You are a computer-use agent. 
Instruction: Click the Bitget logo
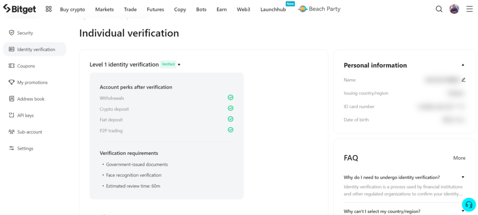[20, 9]
